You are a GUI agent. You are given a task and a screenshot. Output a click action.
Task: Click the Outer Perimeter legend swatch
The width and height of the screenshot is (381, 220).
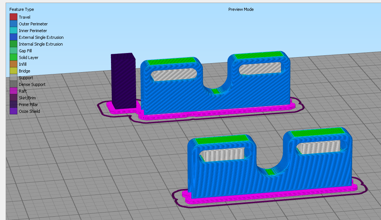coord(13,24)
